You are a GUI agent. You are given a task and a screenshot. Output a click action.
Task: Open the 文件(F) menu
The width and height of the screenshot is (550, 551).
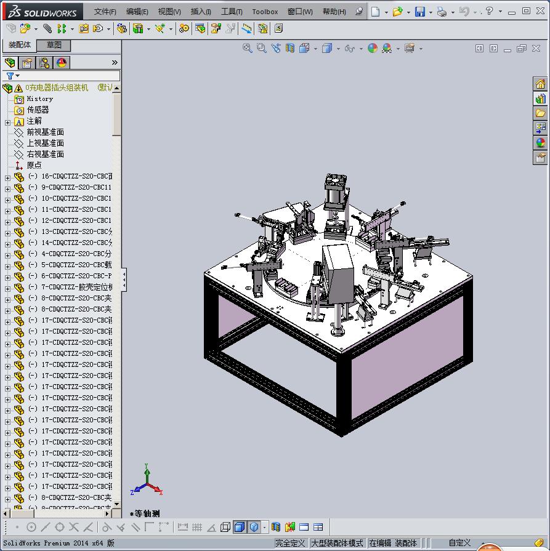tap(105, 12)
